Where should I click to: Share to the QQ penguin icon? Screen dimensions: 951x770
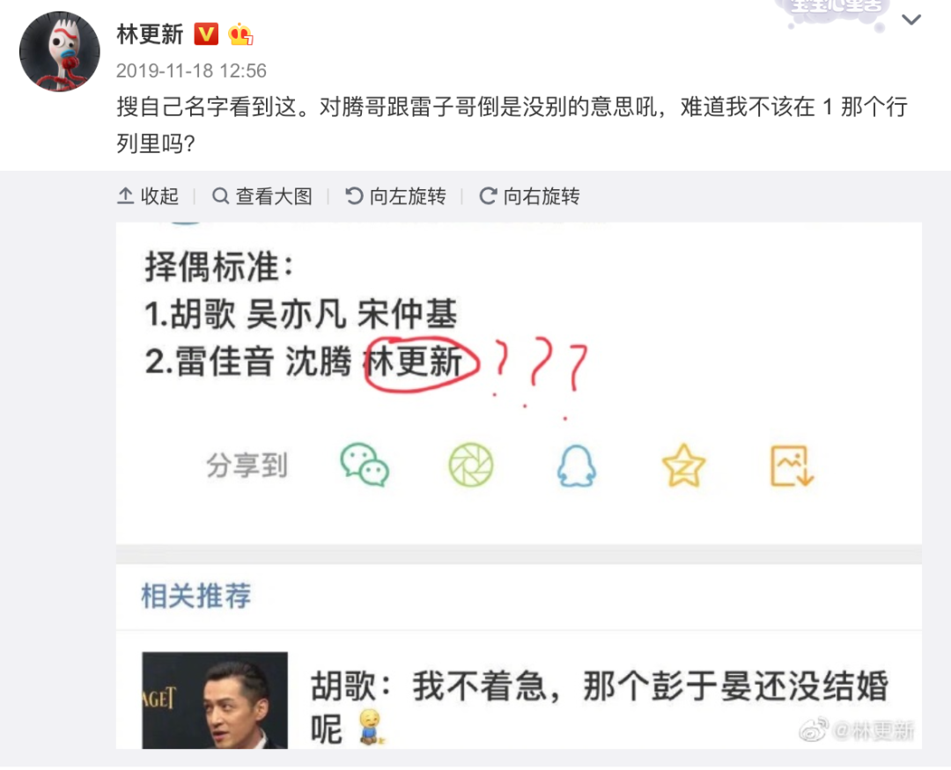point(576,465)
